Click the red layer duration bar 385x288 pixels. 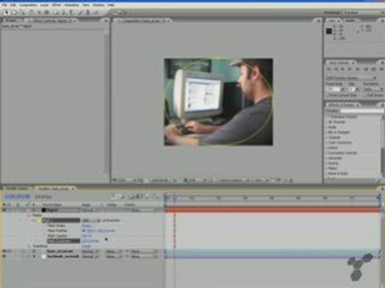(273, 210)
